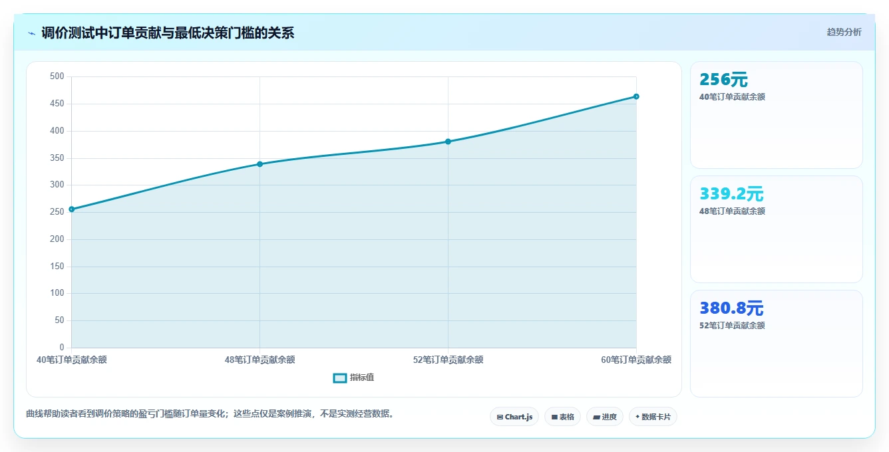Click the lightning icon beside the title
This screenshot has width=889, height=452.
(x=31, y=33)
